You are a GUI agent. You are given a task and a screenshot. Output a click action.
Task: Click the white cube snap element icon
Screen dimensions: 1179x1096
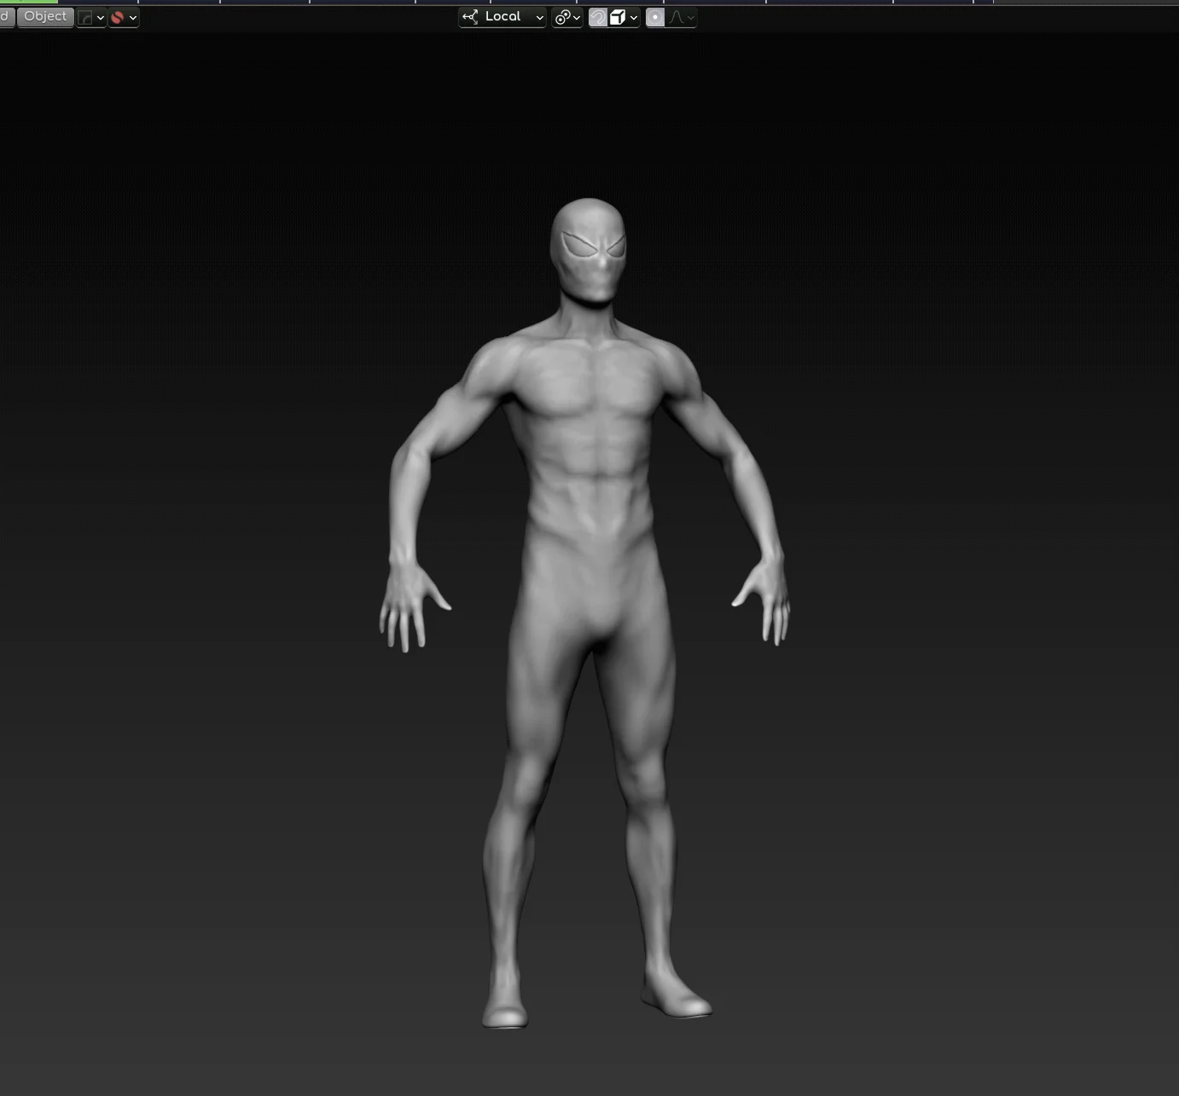pyautogui.click(x=618, y=17)
